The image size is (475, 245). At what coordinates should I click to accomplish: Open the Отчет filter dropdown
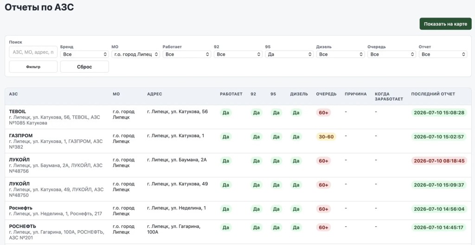(443, 54)
